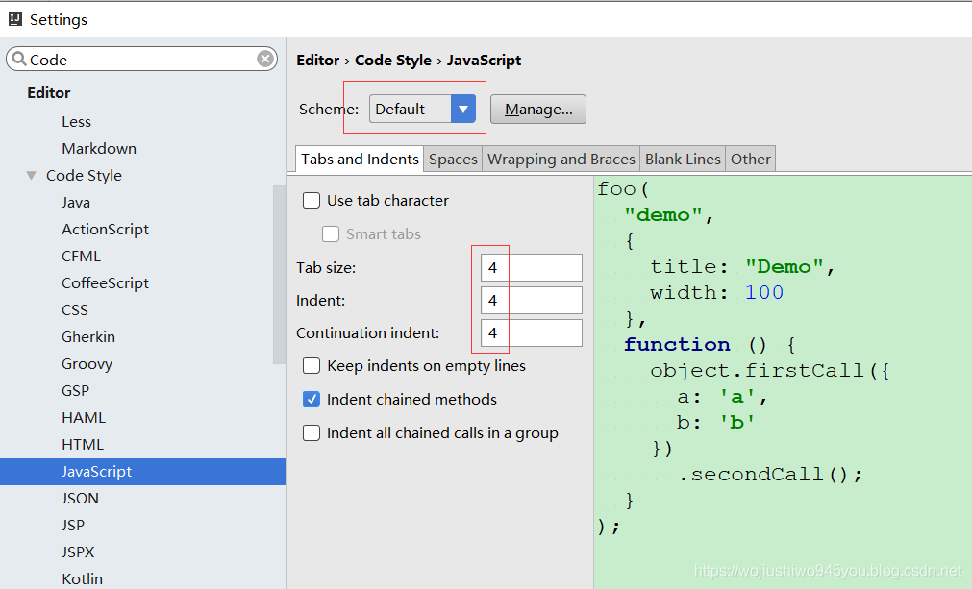The width and height of the screenshot is (972, 589).
Task: Click the Manage... button
Action: tap(538, 109)
